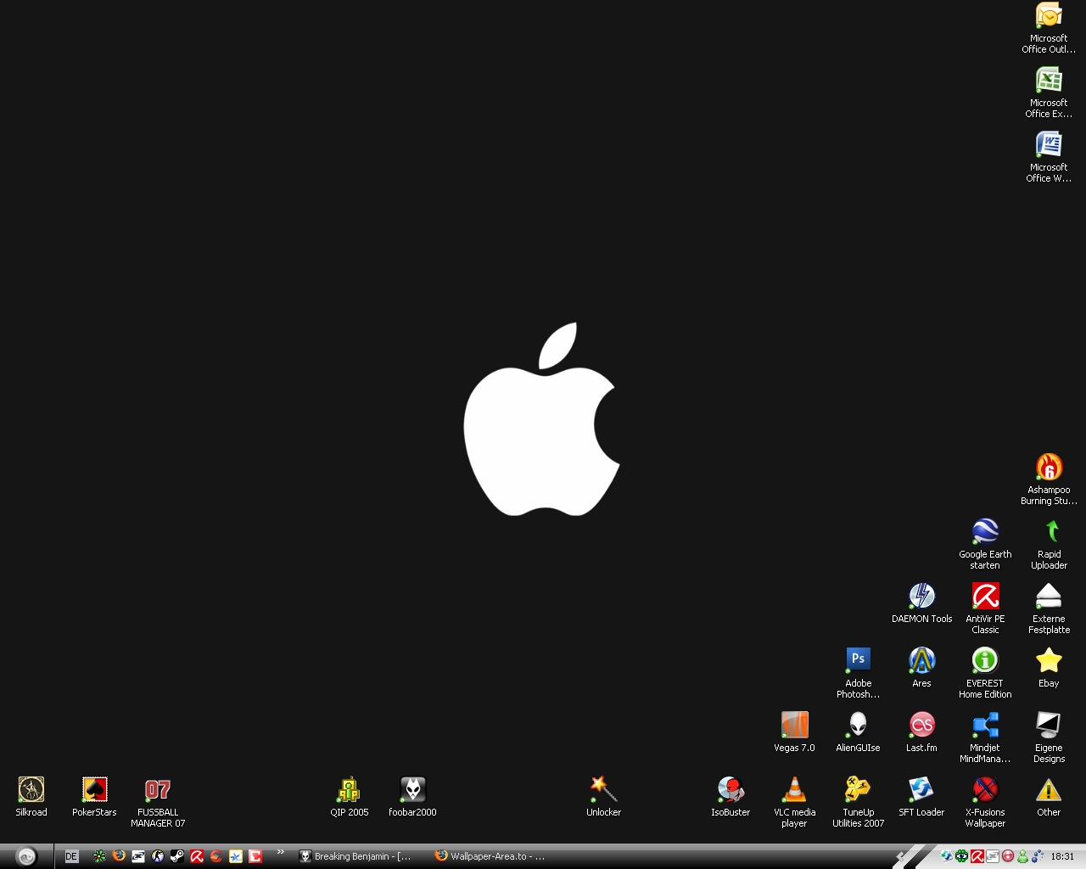This screenshot has width=1086, height=869.
Task: Click the Ashampoo Burning Studio icon
Action: [1049, 468]
